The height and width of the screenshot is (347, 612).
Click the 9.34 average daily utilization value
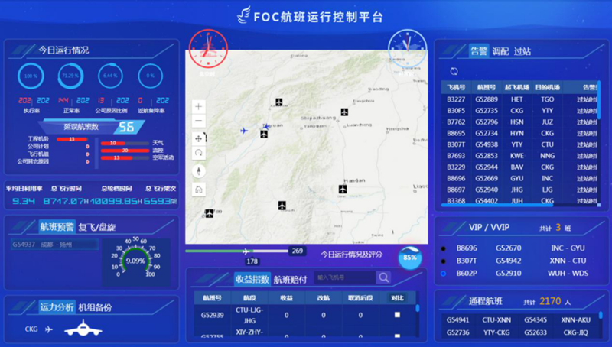coord(24,201)
